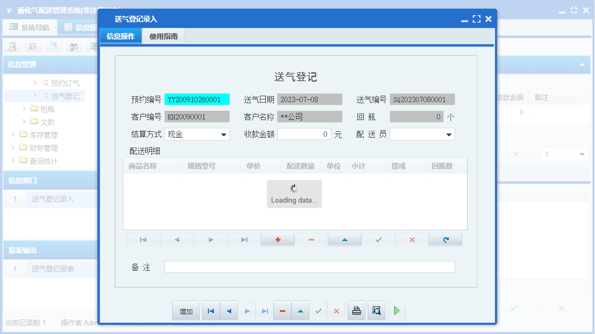Viewport: 595px width, 334px height.
Task: Open print preview via the magnifier-printer icon
Action: tap(376, 311)
